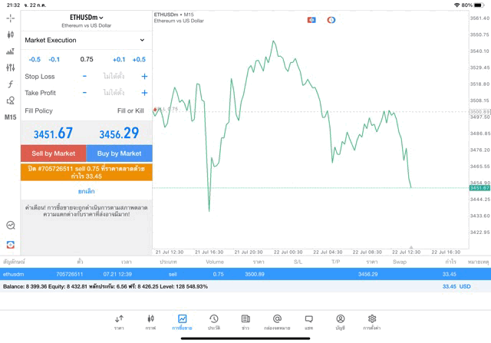This screenshot has height=343, width=491.
Task: Increase volume by +0.1
Action: pos(119,59)
